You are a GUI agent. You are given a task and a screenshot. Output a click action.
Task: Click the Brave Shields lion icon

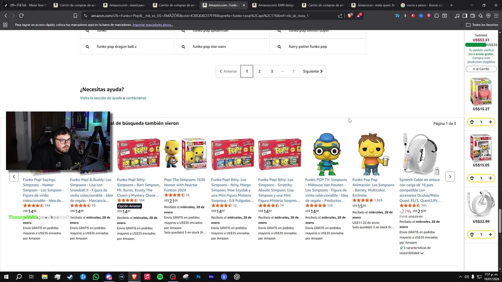click(349, 16)
